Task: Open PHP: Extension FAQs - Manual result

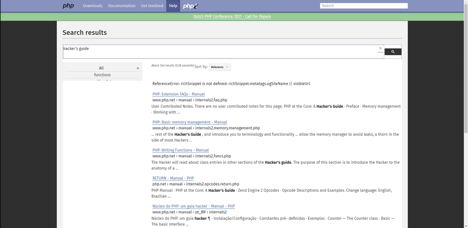Action: click(178, 94)
